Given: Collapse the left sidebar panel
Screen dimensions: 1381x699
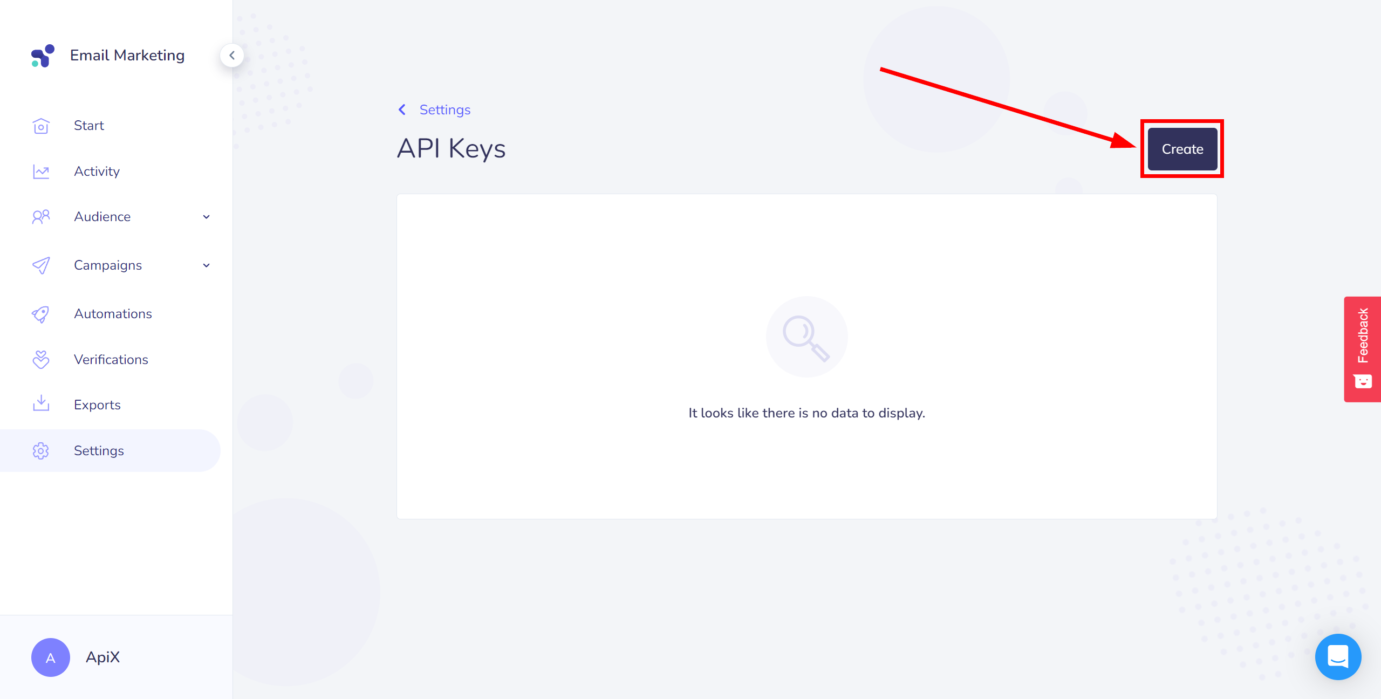Looking at the screenshot, I should (x=232, y=55).
